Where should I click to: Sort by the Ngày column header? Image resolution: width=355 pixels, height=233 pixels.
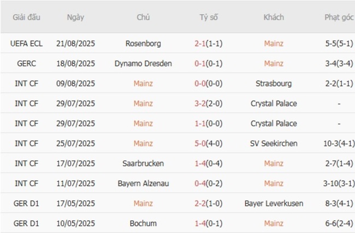pos(75,17)
